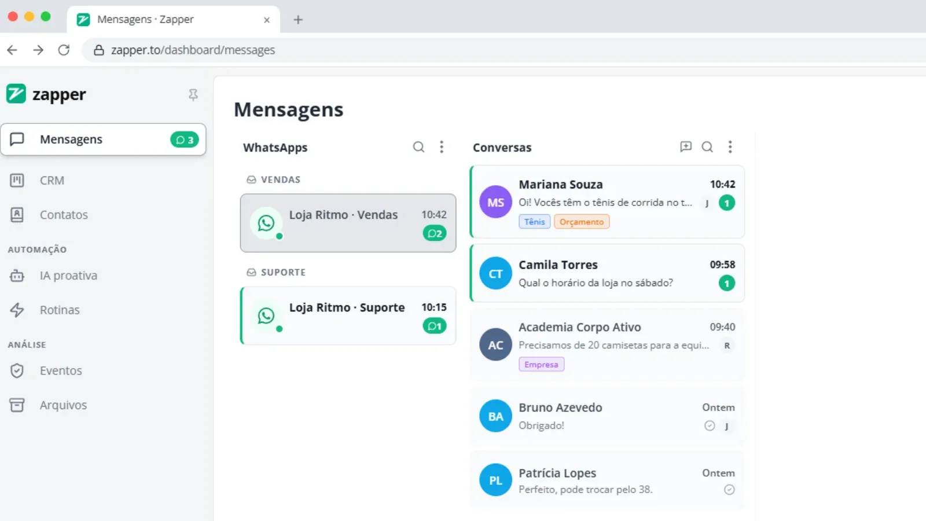Click the address bar URL
Screen dimensions: 926x521
click(193, 50)
